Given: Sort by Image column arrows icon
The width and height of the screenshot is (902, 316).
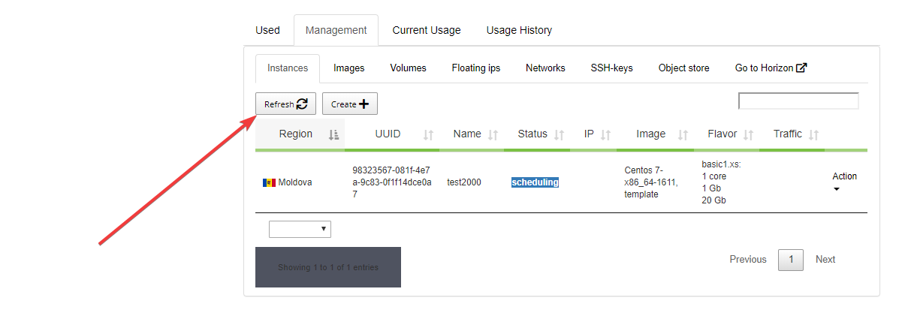Looking at the screenshot, I should tap(683, 135).
